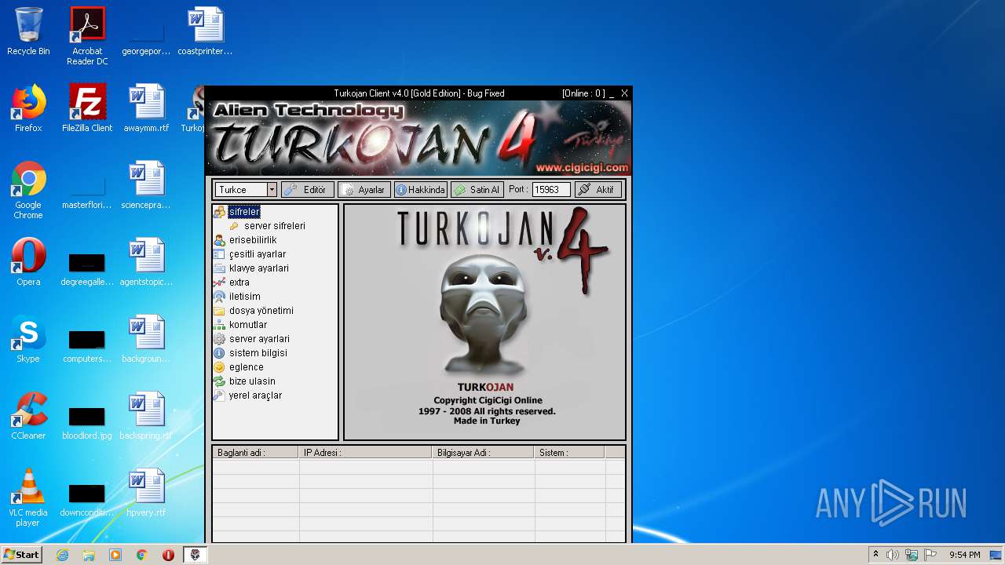Click the extra tree icon

point(219,282)
